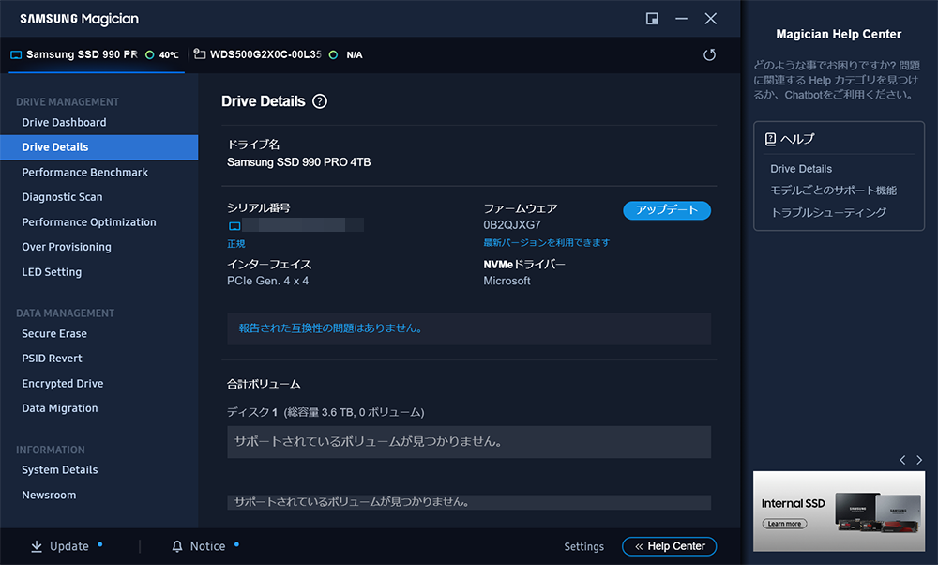
Task: Click the アップデート firmware button
Action: pos(667,210)
